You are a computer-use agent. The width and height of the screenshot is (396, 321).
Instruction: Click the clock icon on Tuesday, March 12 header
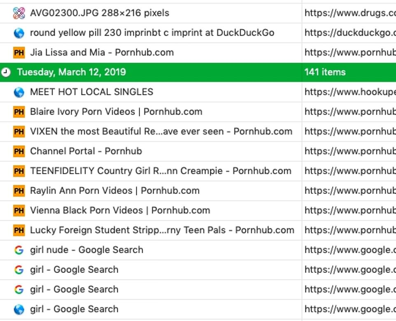[x=5, y=72]
